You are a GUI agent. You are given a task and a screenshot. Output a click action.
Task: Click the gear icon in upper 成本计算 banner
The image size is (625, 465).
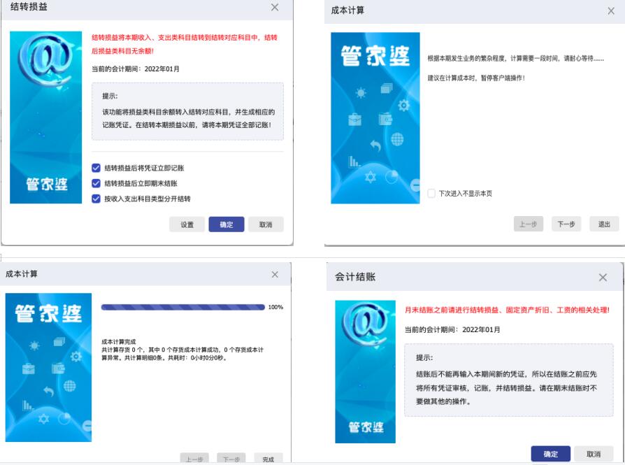pyautogui.click(x=403, y=106)
